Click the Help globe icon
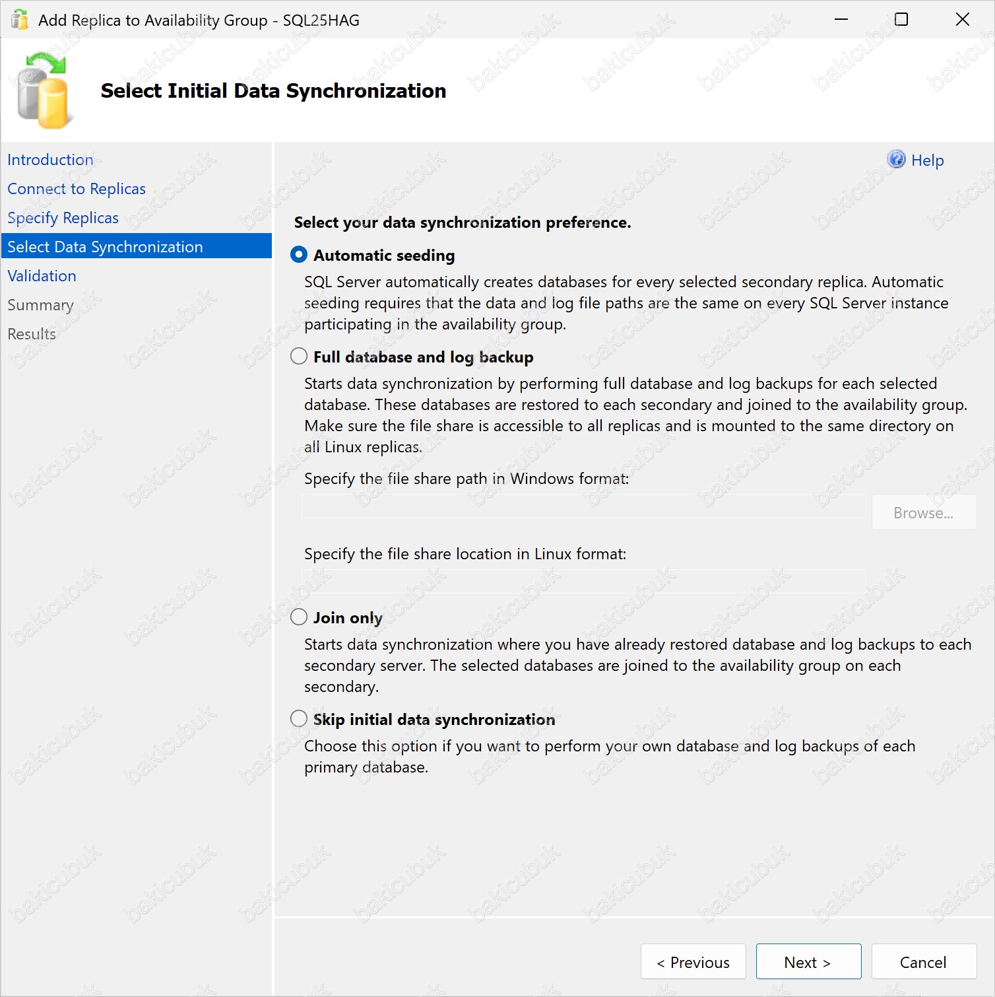 (x=896, y=160)
